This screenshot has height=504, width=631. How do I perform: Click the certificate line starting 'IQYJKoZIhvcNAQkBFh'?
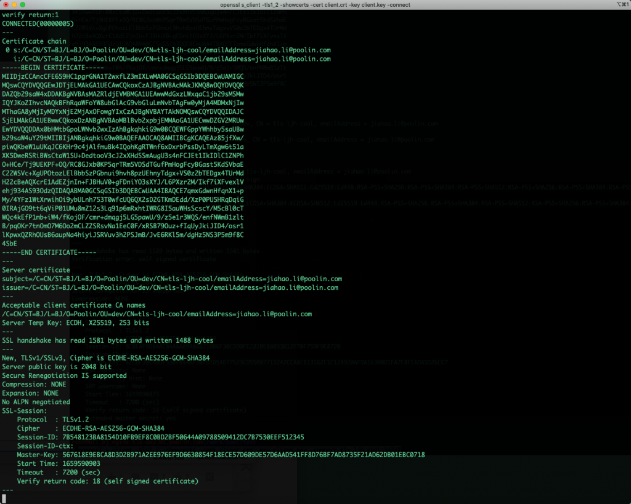[123, 103]
